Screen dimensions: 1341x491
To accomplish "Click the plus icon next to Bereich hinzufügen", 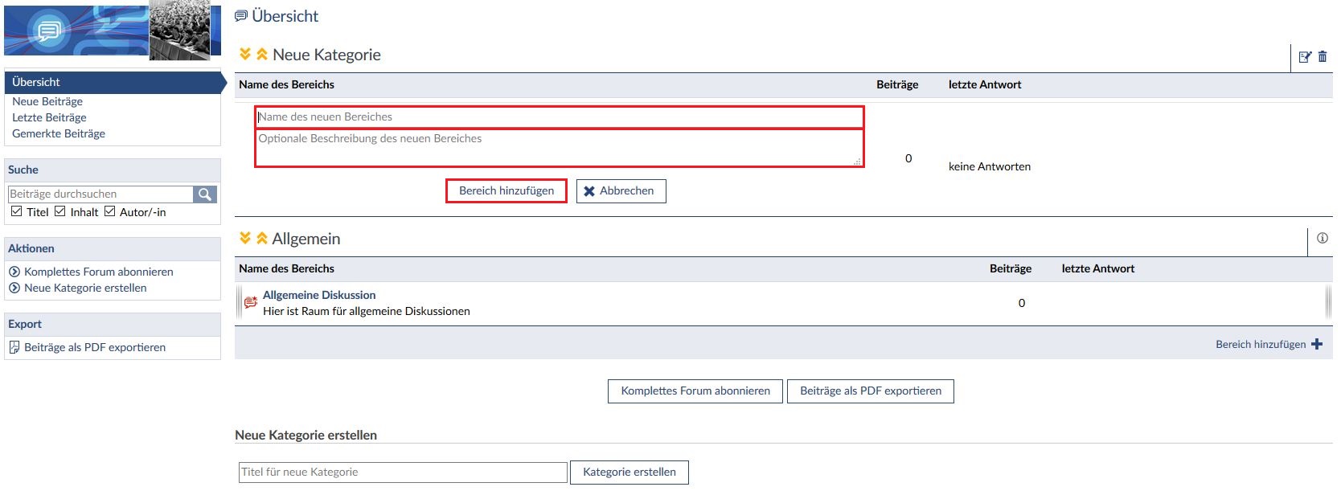I will coord(1317,344).
